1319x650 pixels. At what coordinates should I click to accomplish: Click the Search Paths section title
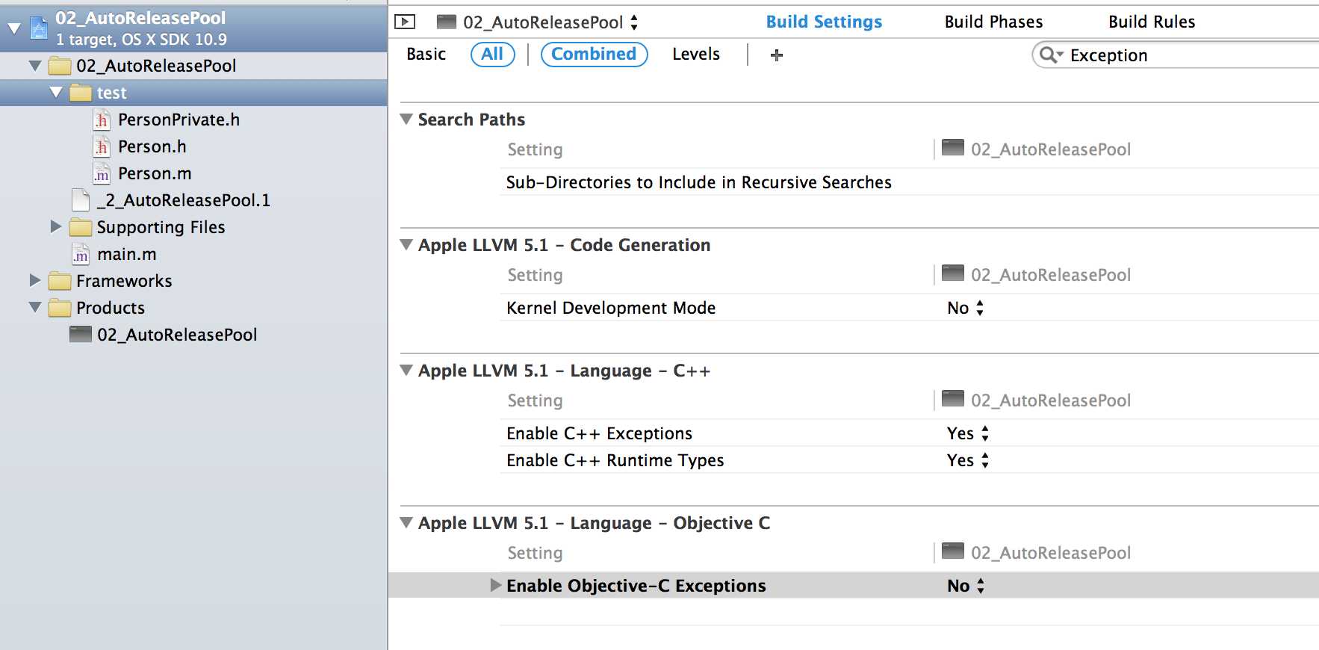471,120
